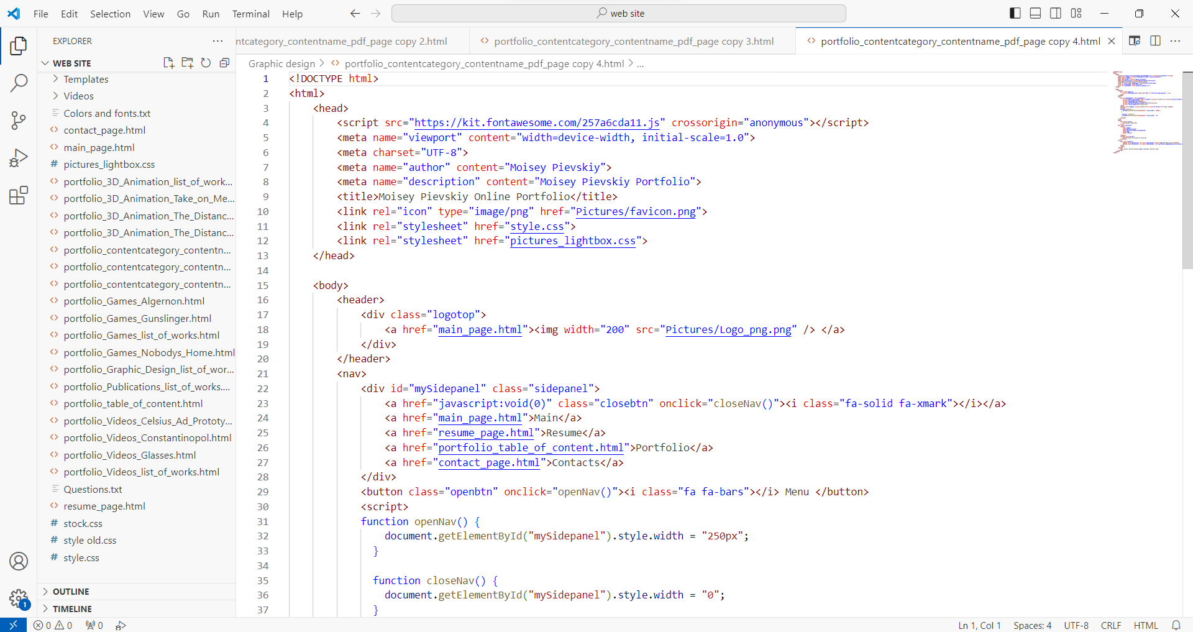Close the copy 4.html editor tab

click(x=1112, y=41)
